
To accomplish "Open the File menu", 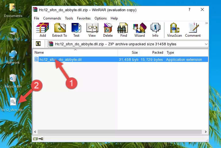I will click(x=36, y=18).
